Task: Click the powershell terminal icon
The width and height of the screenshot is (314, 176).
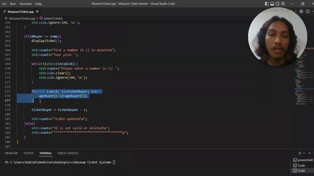Action: (295, 160)
